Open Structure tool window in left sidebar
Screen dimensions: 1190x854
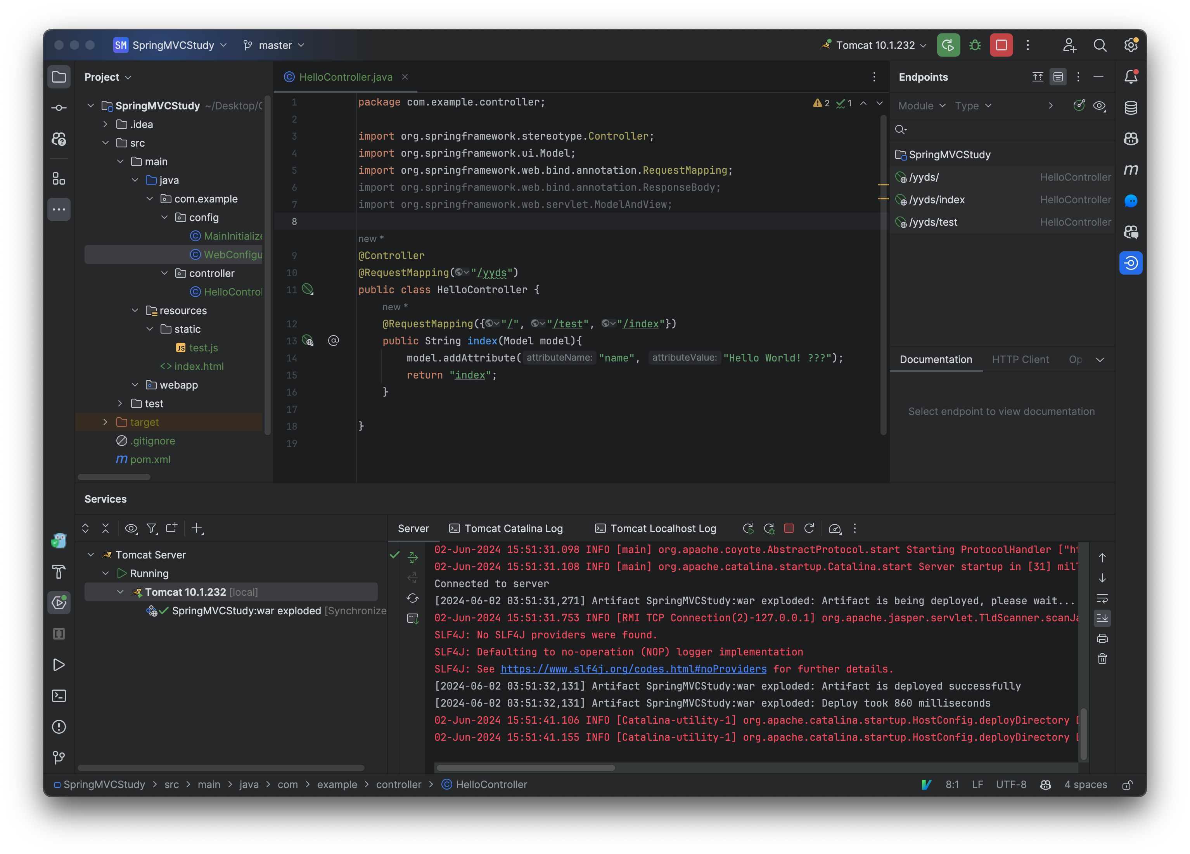pos(59,179)
